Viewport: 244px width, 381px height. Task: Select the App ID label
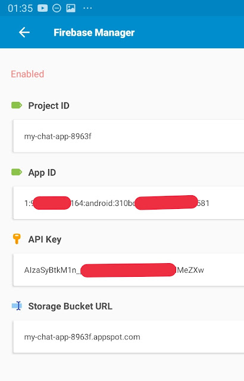tap(42, 173)
